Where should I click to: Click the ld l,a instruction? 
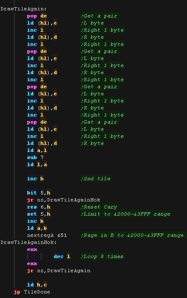pyautogui.click(x=37, y=164)
